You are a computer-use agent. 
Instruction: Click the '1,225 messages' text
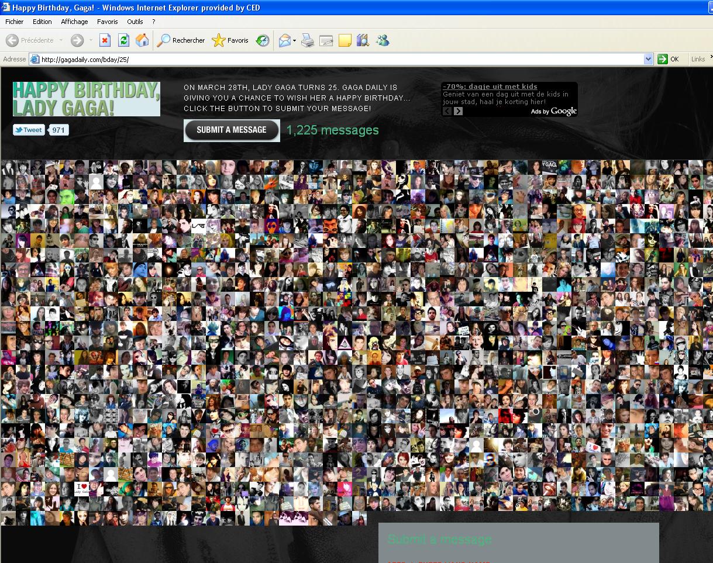(332, 130)
